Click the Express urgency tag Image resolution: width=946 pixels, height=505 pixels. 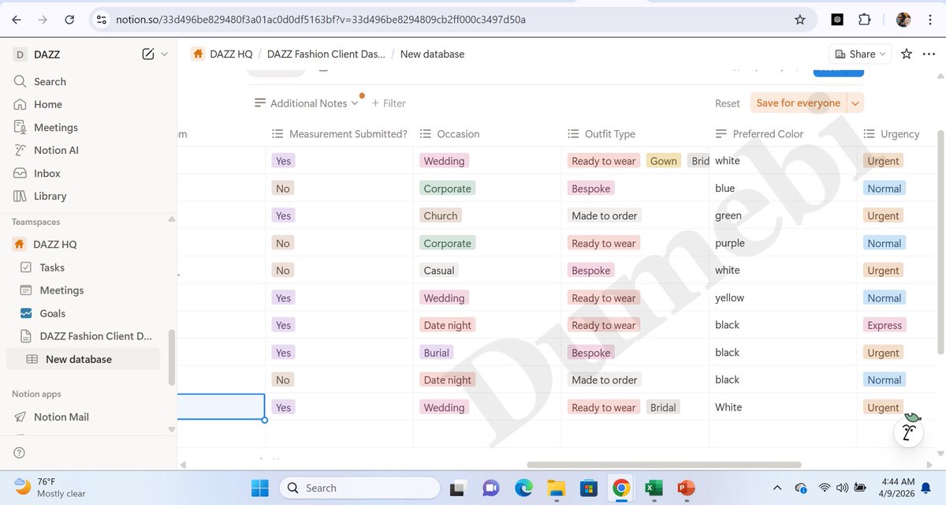pyautogui.click(x=885, y=325)
